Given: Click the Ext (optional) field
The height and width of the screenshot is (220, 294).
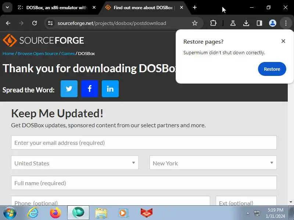Looking at the screenshot, I should pyautogui.click(x=246, y=201).
